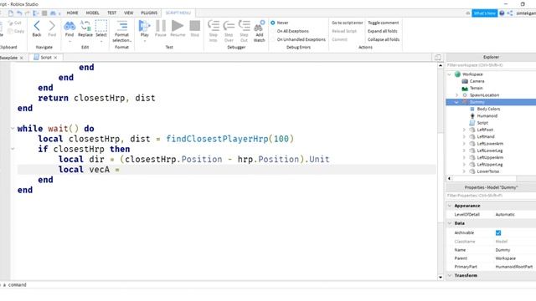Open the PLUGINS ribbon tab

[149, 13]
